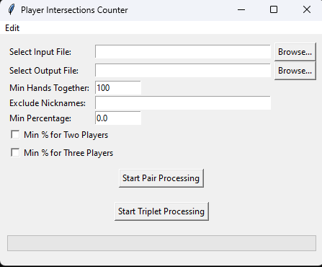Focus the Min Percentage field
This screenshot has width=322, height=267.
click(x=118, y=118)
